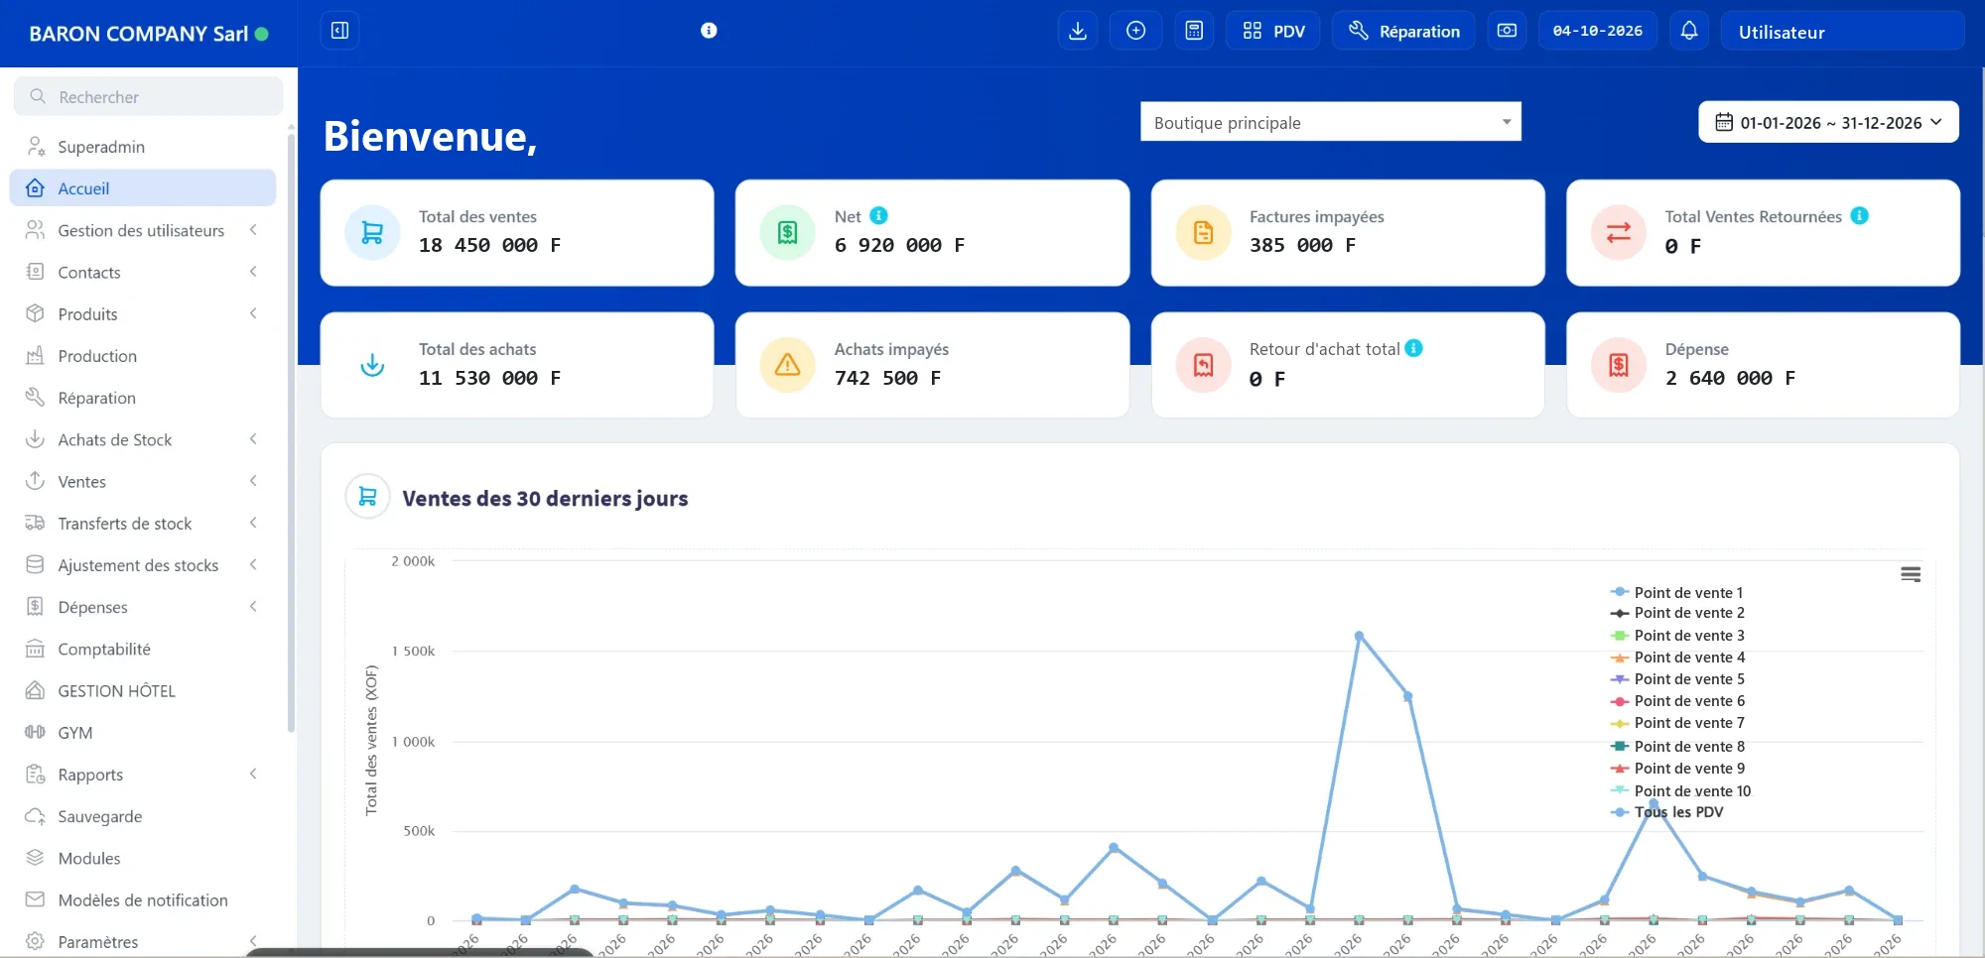1985x958 pixels.
Task: Click the Total des achats download icon
Action: tap(372, 365)
